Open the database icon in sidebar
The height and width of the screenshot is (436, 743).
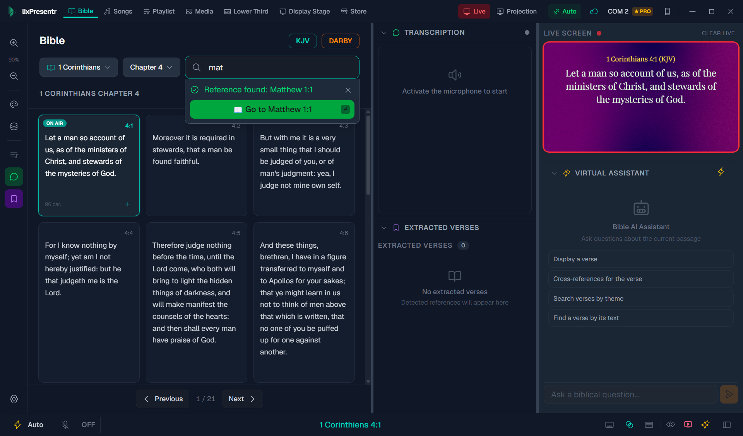[x=14, y=126]
